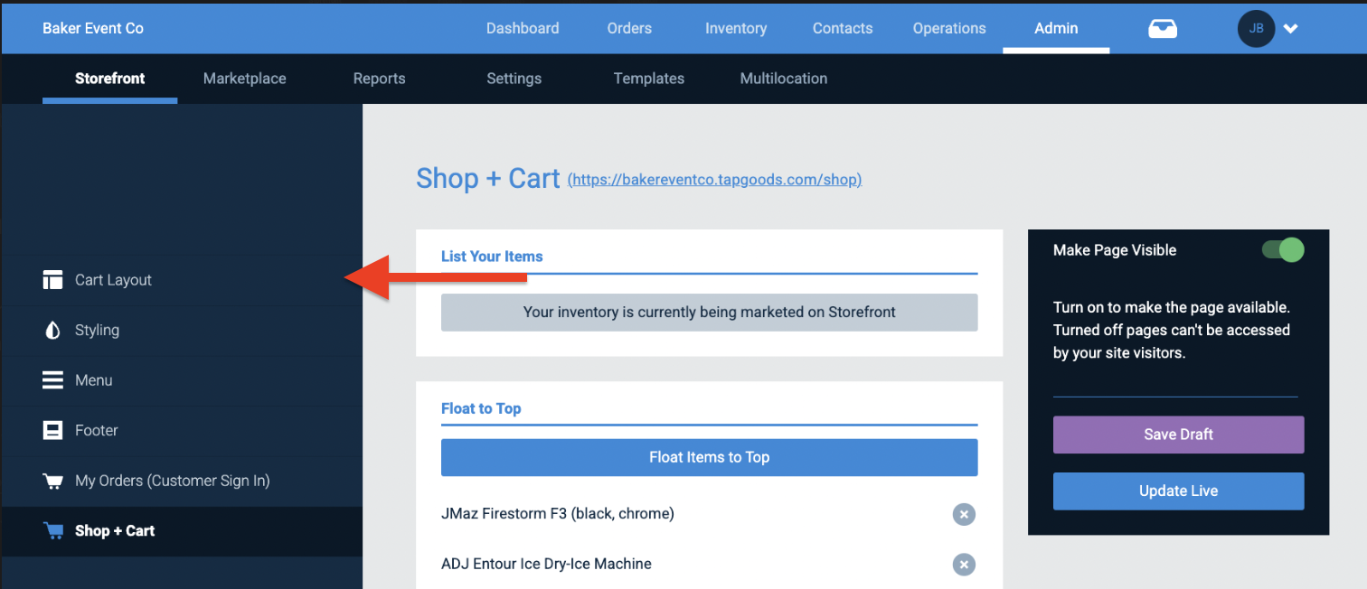Select the Admin tab
Viewport: 1367px width, 589px height.
coord(1056,28)
